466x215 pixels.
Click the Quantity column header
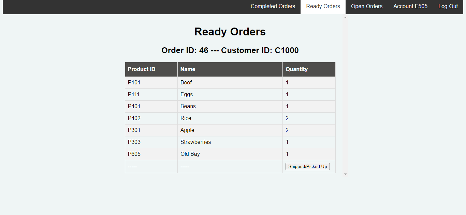pyautogui.click(x=309, y=69)
